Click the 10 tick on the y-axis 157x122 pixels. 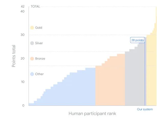pos(23,82)
